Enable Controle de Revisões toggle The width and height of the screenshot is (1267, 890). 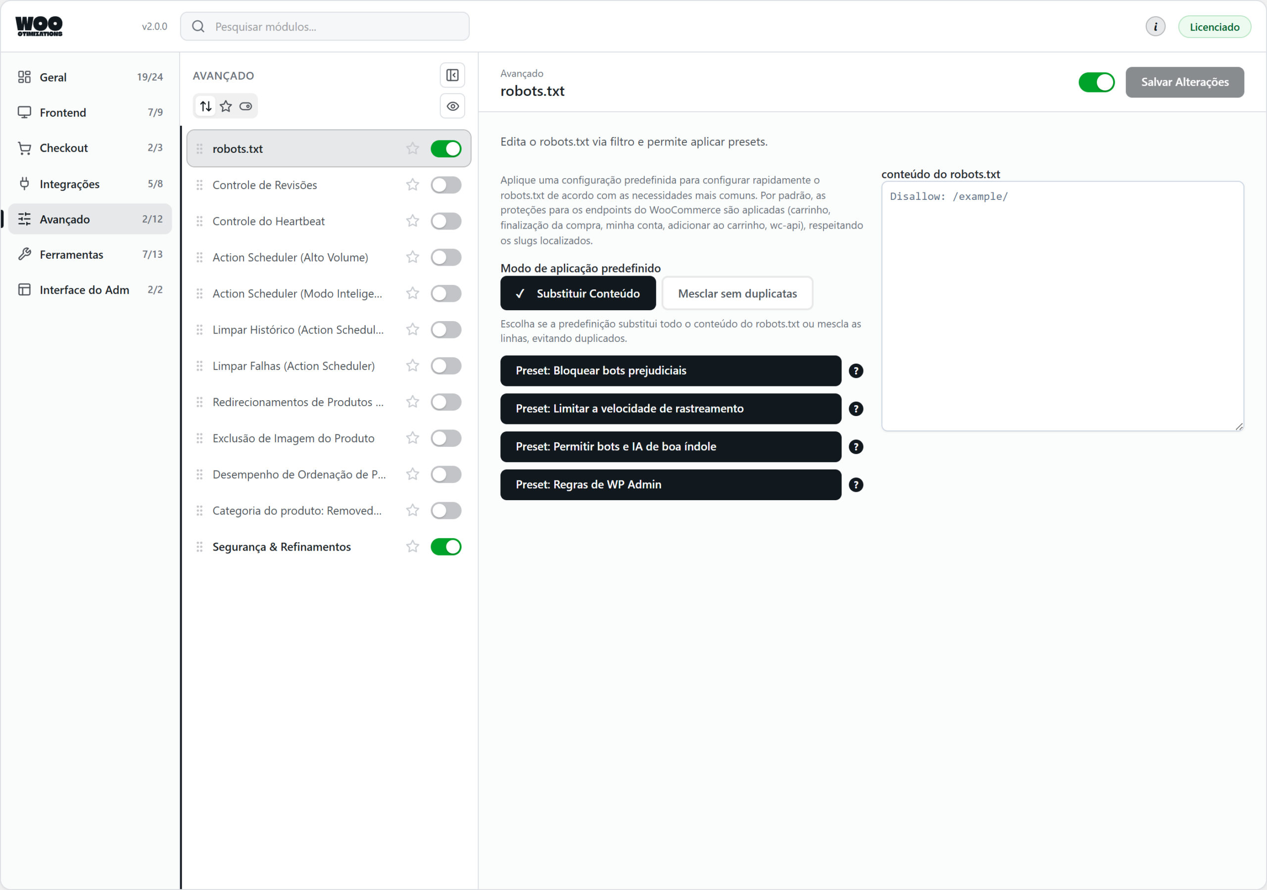click(446, 185)
